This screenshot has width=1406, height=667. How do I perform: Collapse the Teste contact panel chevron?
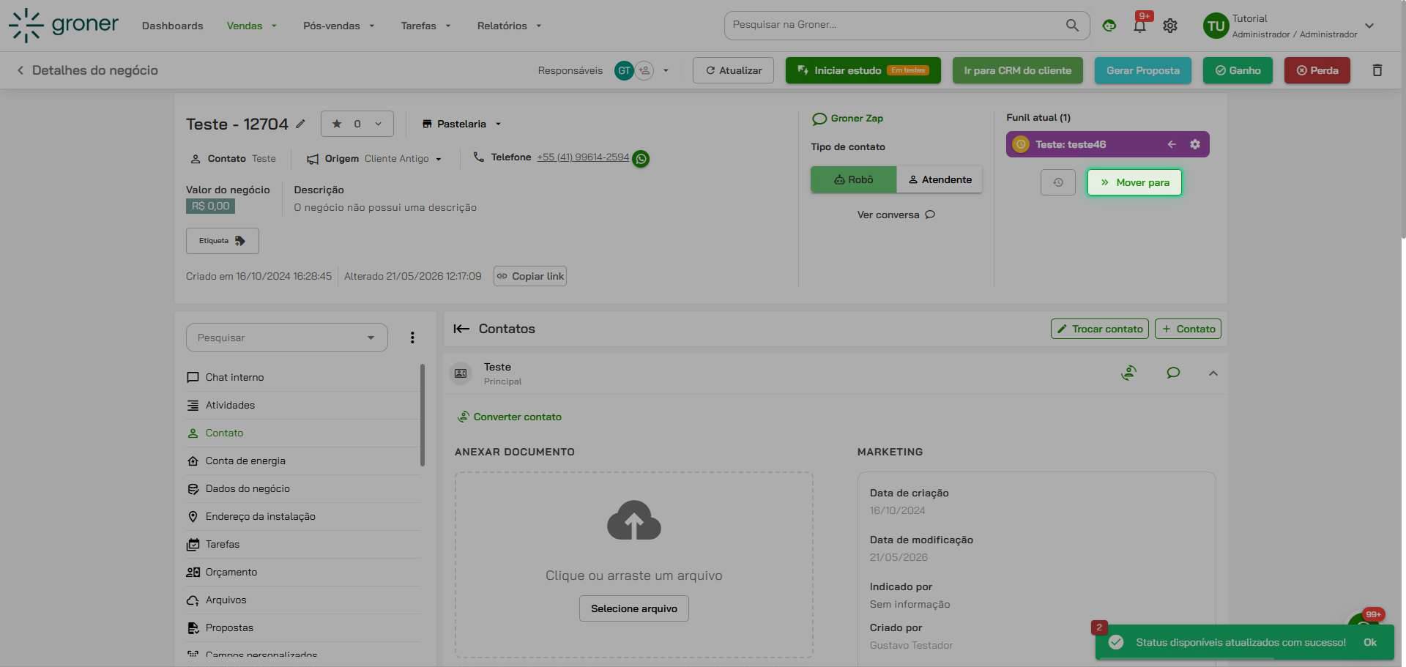pyautogui.click(x=1213, y=373)
